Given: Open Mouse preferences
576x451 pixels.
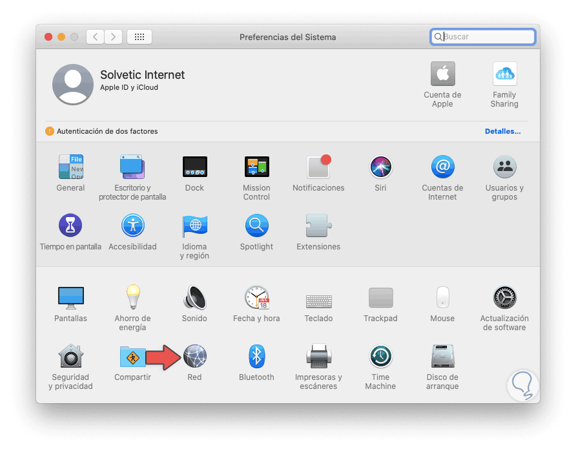Looking at the screenshot, I should point(442,297).
